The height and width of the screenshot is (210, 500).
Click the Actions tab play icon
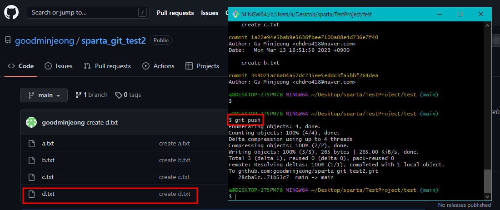point(146,66)
